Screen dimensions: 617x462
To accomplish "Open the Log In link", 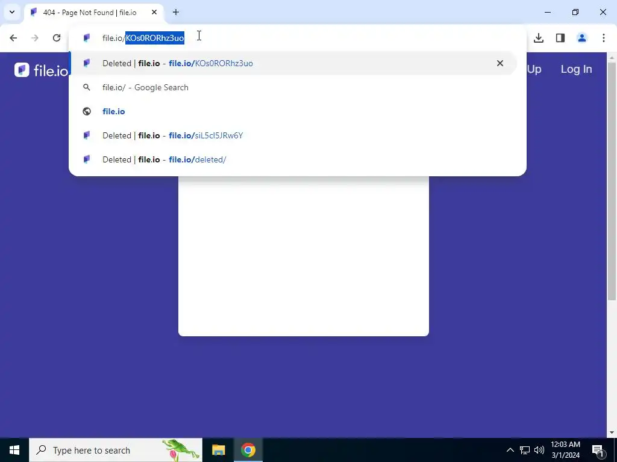I will pos(576,69).
